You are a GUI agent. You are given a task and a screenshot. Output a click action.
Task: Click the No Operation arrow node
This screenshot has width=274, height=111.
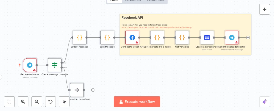77,90
